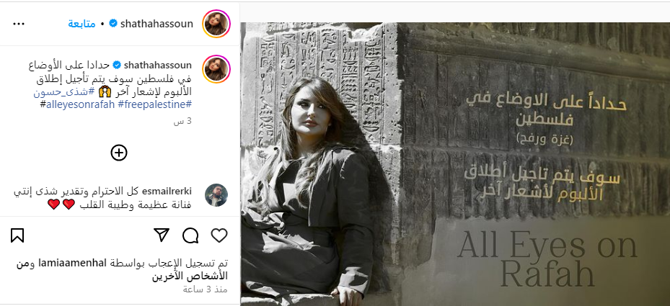Click esmailrerki's comment avatar
670x306 pixels.
pyautogui.click(x=216, y=195)
